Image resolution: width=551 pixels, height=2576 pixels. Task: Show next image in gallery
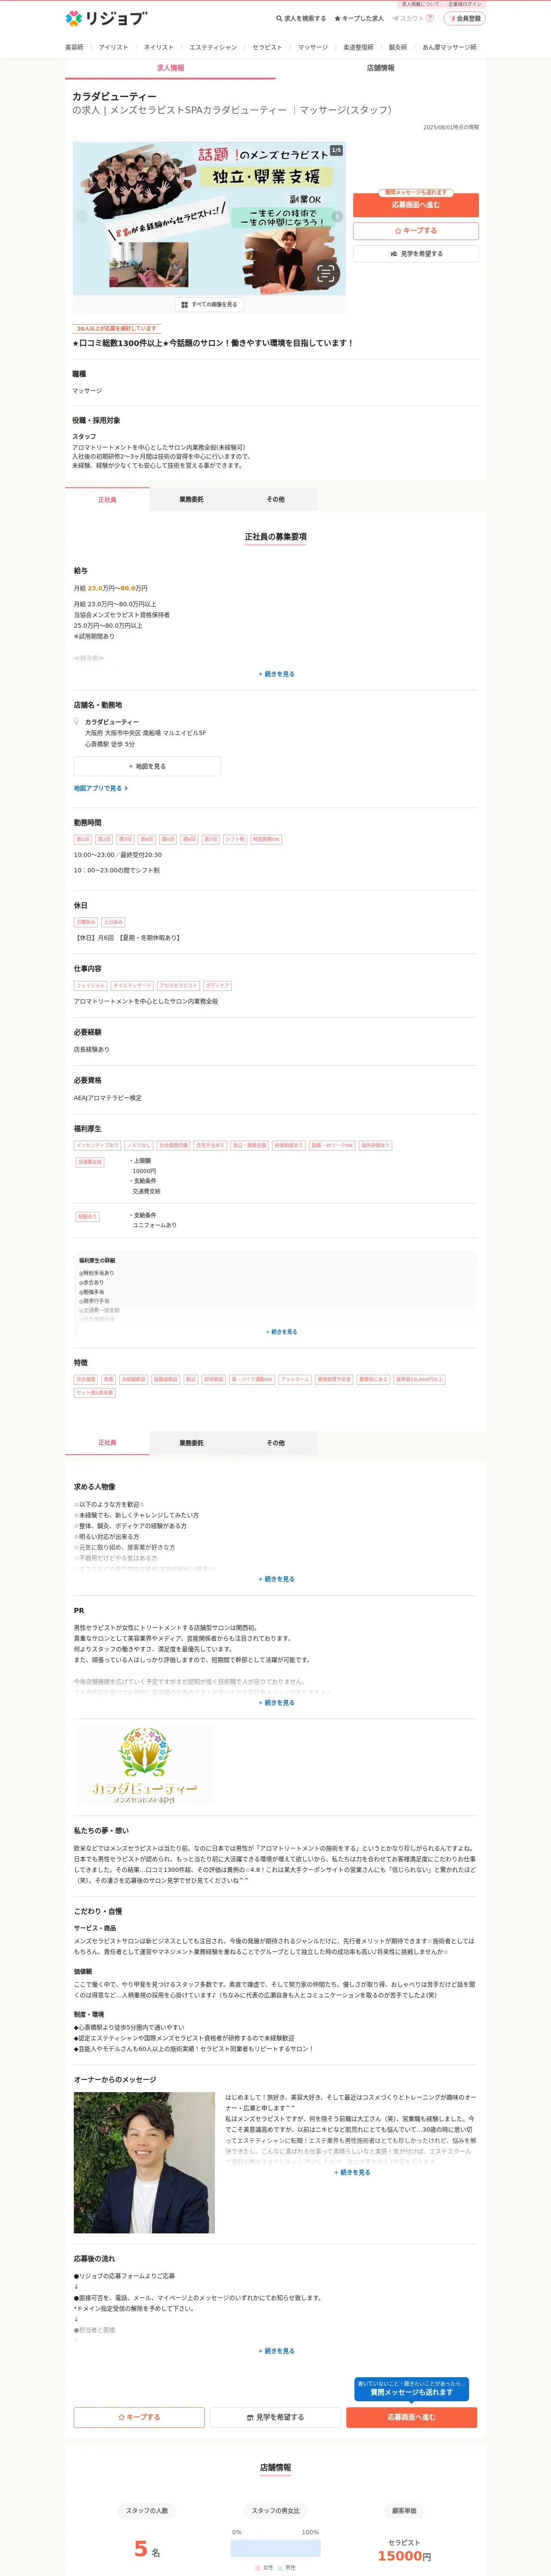337,216
